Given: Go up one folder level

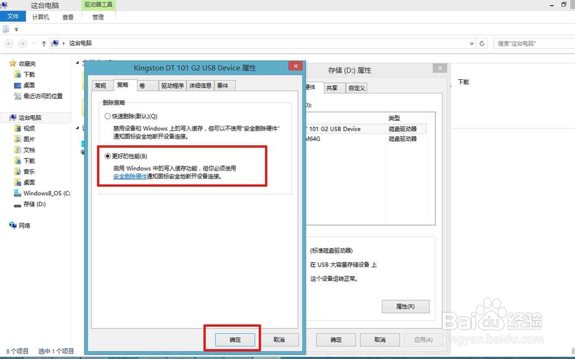Looking at the screenshot, I should pyautogui.click(x=44, y=44).
